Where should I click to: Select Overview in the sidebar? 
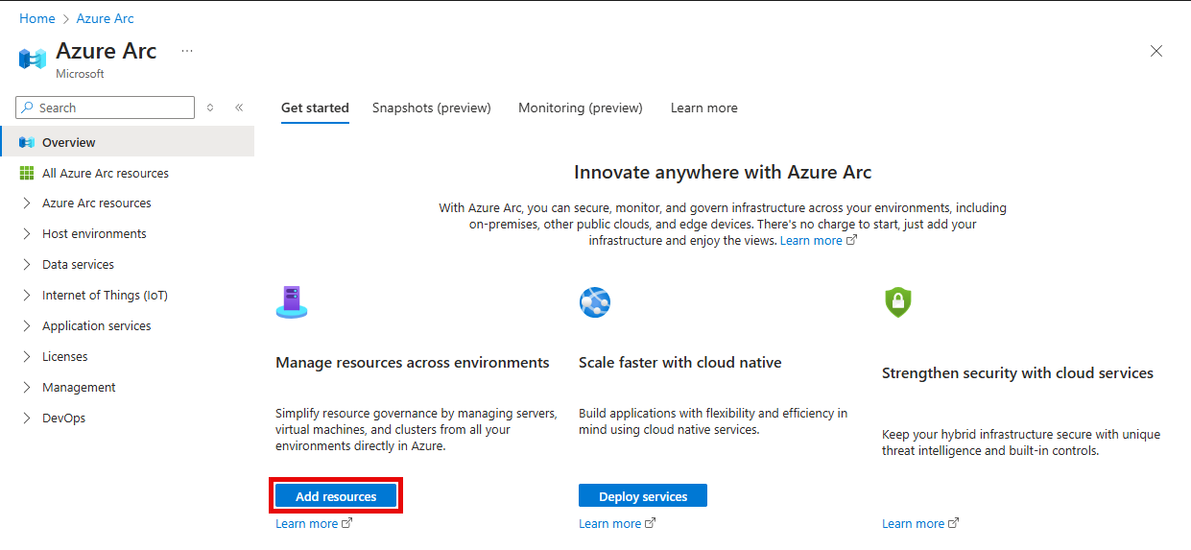[x=68, y=142]
